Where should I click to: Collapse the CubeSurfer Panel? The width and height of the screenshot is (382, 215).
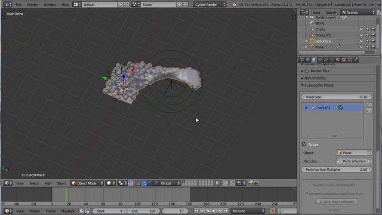click(x=302, y=85)
